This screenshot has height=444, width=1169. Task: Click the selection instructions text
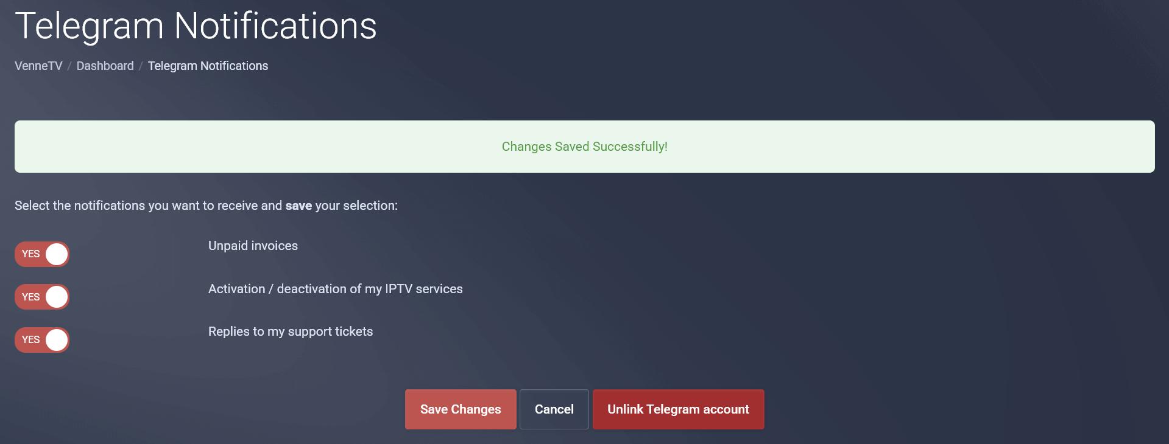(x=205, y=206)
